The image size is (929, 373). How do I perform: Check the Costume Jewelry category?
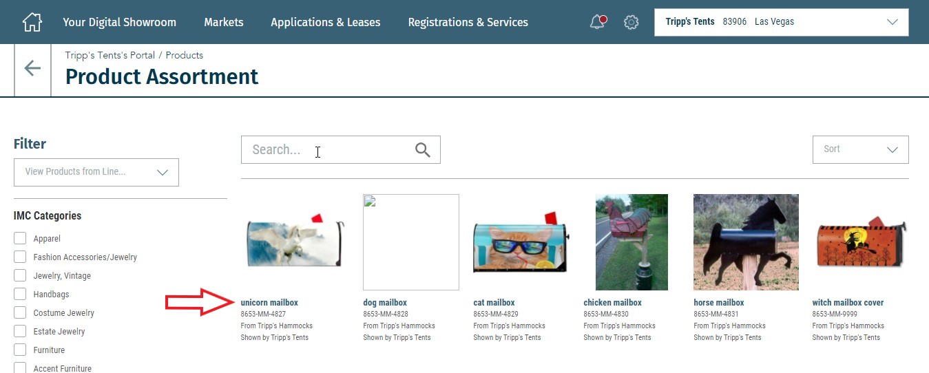pyautogui.click(x=20, y=313)
